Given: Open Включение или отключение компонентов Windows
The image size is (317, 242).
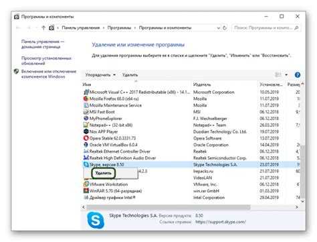Looking at the screenshot, I should tap(49, 74).
